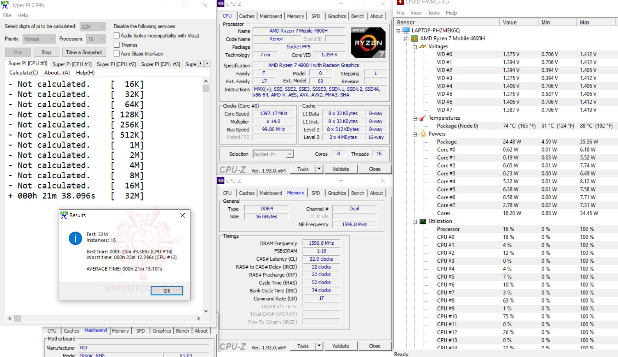Open Mainboard tab in bottom CPU-Z window
Image resolution: width=618 pixels, height=357 pixels.
tap(96, 331)
